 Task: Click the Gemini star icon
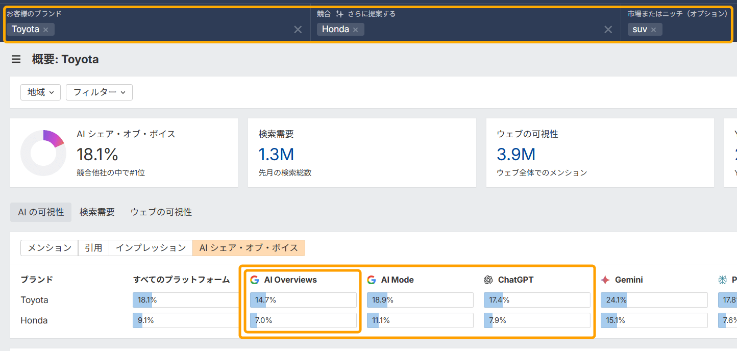click(605, 280)
